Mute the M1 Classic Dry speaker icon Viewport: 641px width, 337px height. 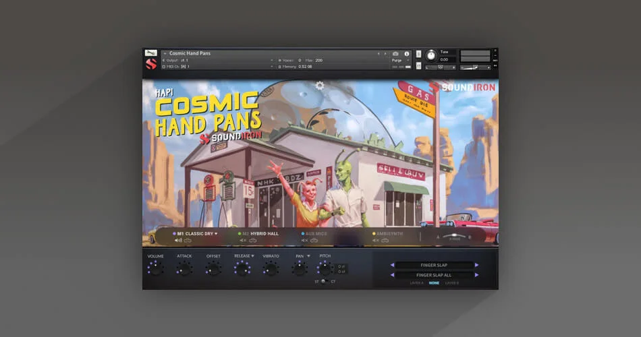[x=178, y=240]
